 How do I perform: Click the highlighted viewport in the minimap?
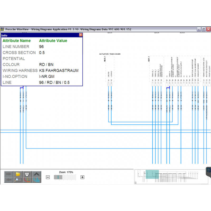tap(152, 174)
